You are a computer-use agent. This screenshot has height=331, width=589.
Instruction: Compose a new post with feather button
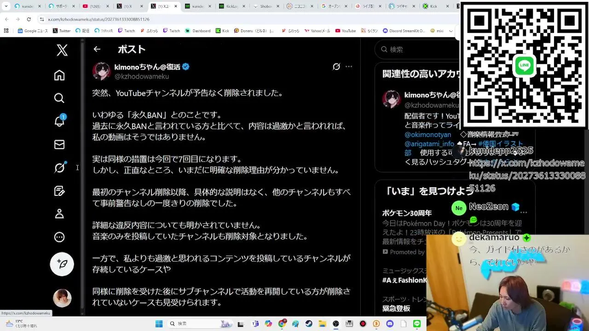[62, 264]
